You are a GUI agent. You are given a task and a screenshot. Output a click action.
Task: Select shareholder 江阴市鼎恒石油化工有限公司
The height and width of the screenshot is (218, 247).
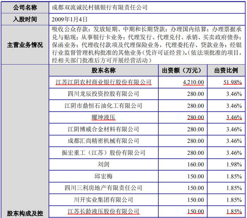(x=103, y=106)
